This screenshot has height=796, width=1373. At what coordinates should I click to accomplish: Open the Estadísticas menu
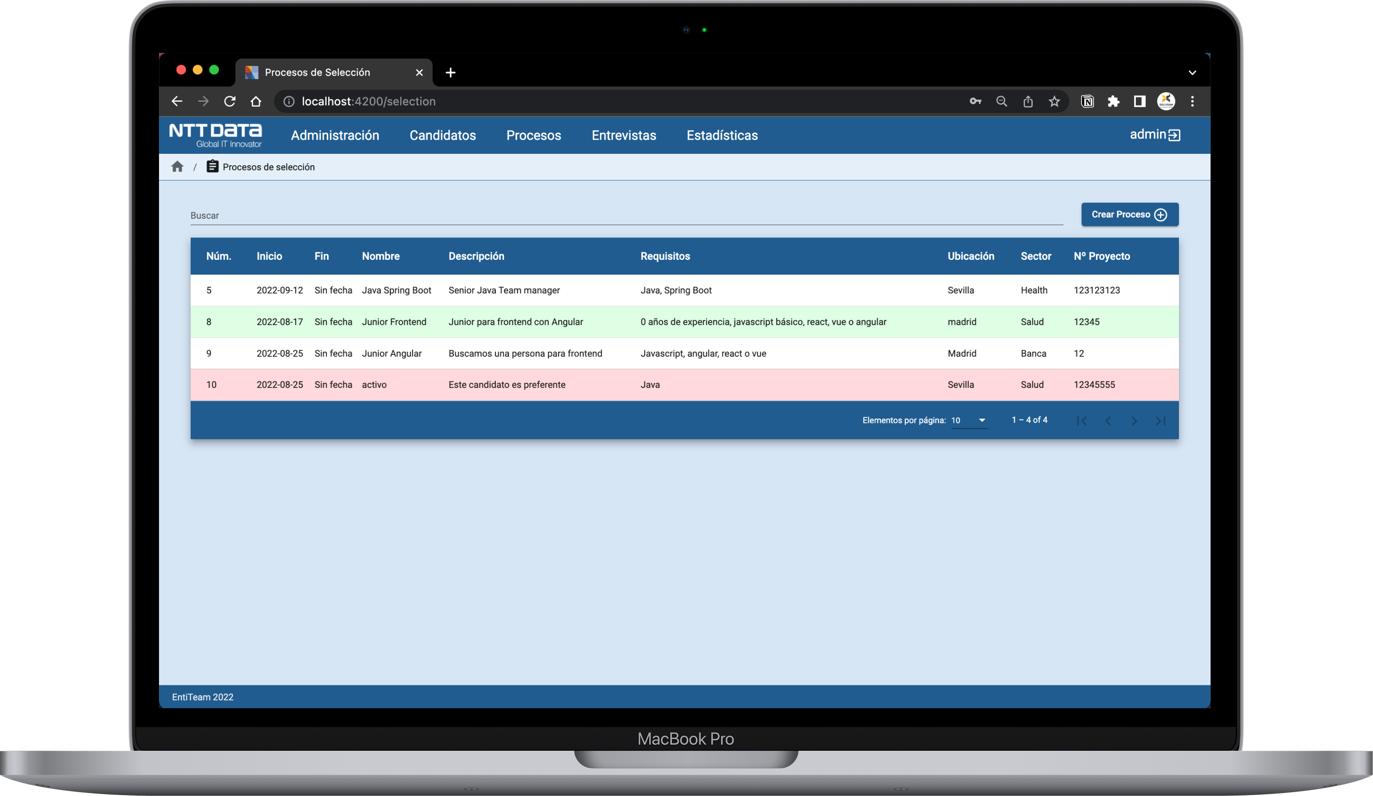click(722, 135)
